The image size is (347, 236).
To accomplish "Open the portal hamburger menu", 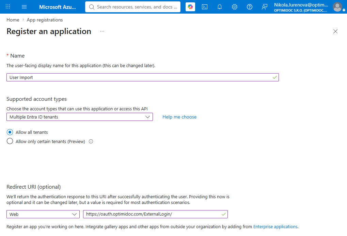I will [x=24, y=7].
